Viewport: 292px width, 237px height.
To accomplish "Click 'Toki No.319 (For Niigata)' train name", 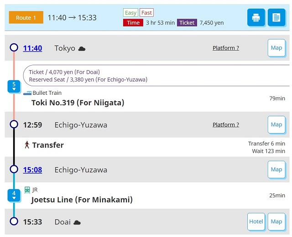I will point(78,103).
